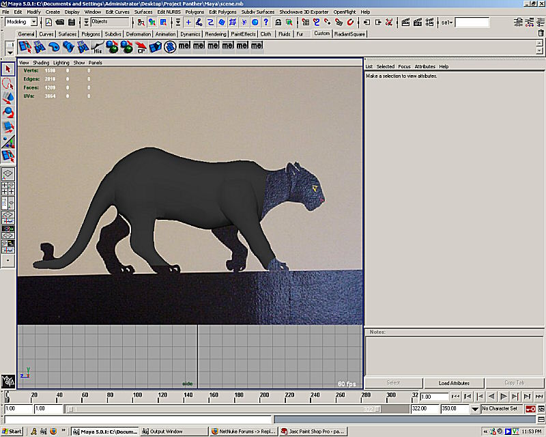Activate the Rotate tool
The image size is (546, 437).
coord(8,113)
